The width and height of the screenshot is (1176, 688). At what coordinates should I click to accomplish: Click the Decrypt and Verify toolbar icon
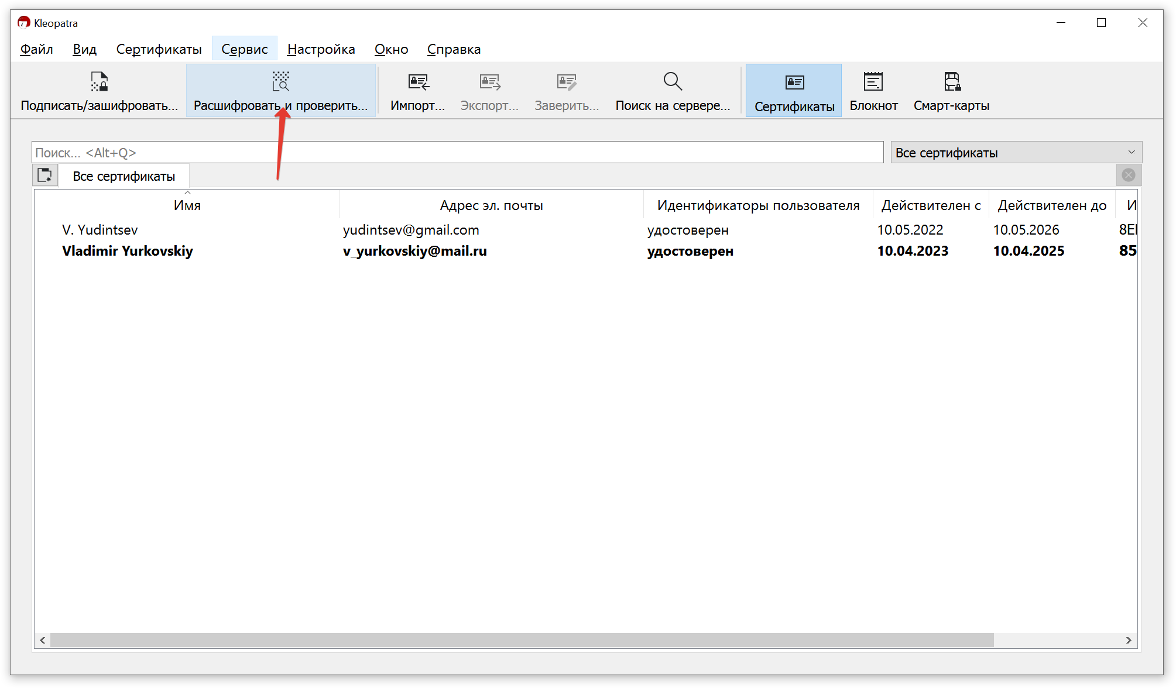coord(281,82)
